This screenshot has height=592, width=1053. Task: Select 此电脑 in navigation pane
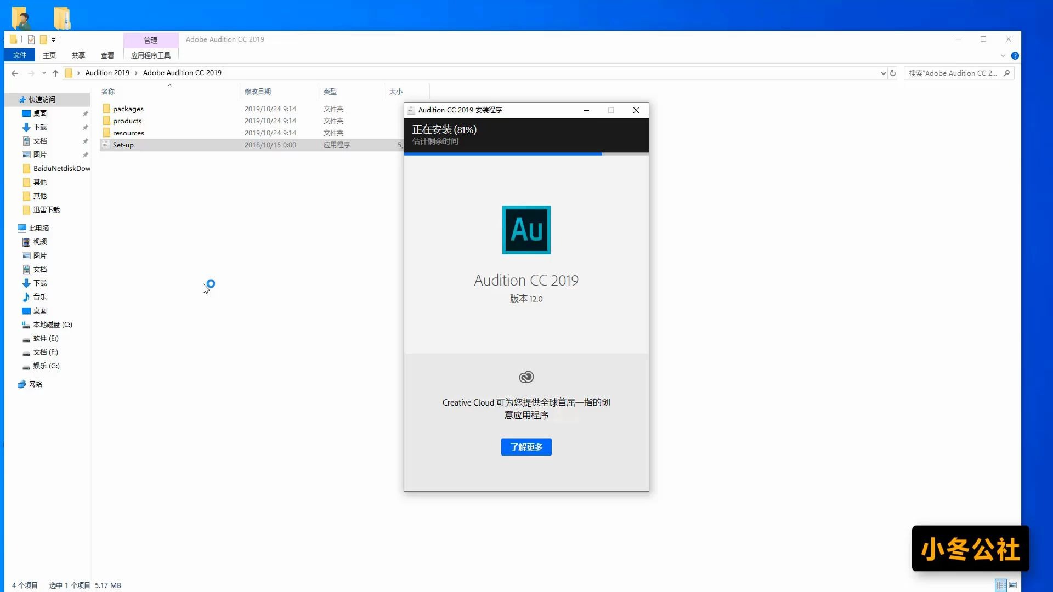point(39,228)
